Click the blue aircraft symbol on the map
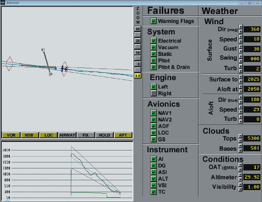Viewport: 262px width, 202px height. 64,68
